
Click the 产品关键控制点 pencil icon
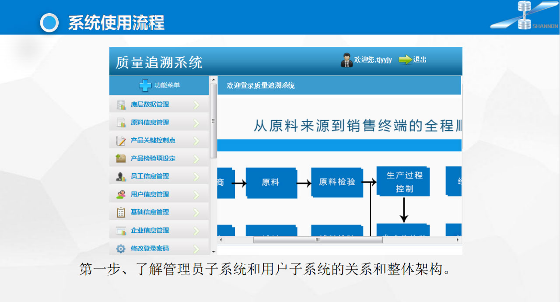[x=121, y=140]
